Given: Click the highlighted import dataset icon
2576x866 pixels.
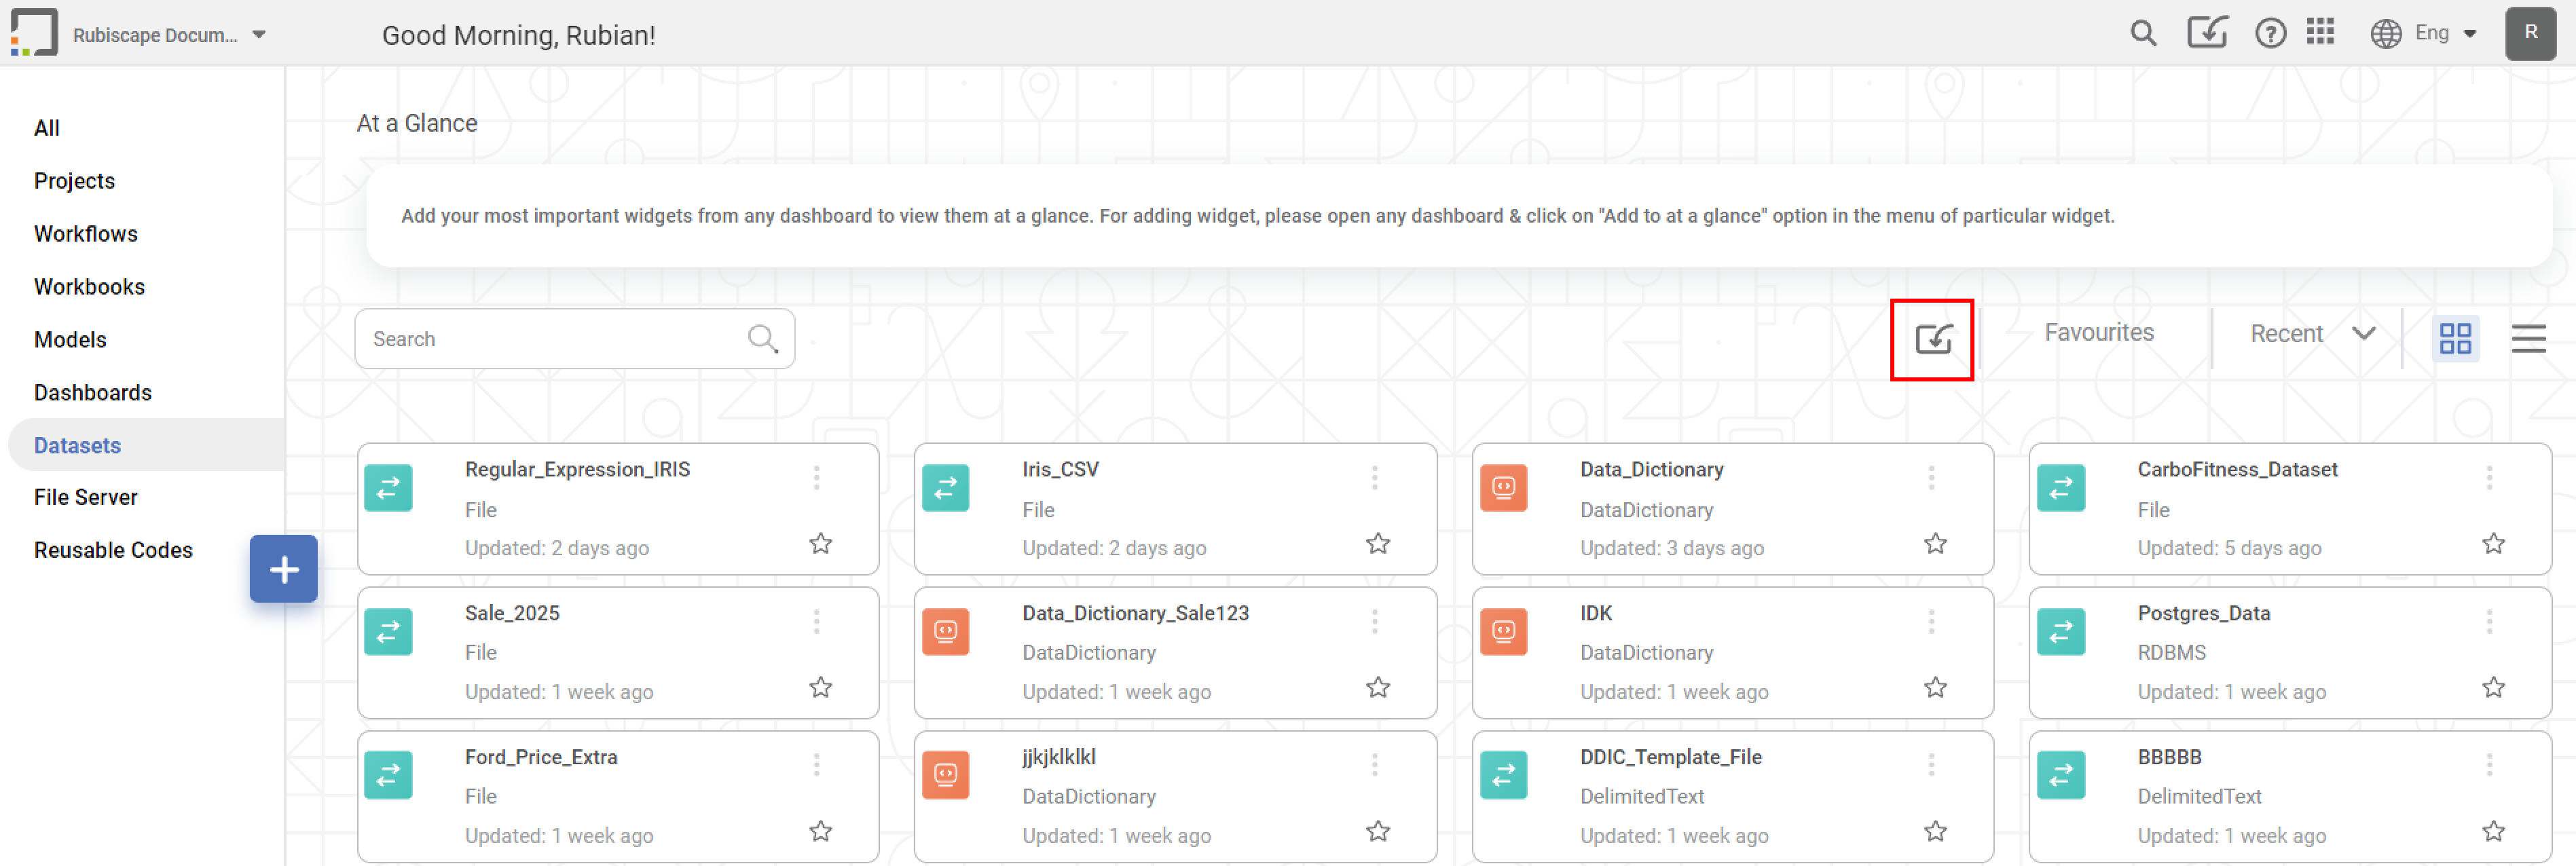Looking at the screenshot, I should click(x=1932, y=340).
